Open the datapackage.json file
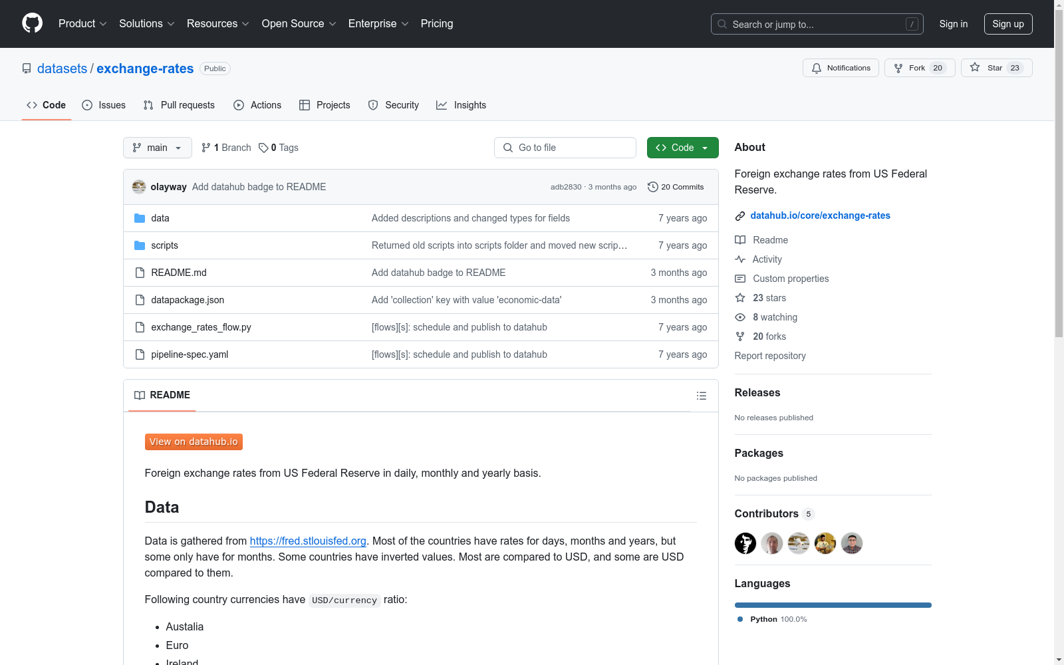The height and width of the screenshot is (665, 1064). point(188,300)
